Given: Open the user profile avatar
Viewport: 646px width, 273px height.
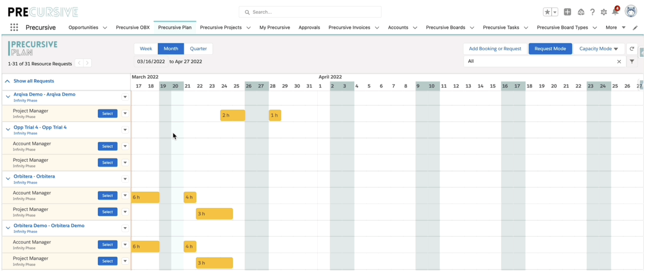Looking at the screenshot, I should (631, 11).
